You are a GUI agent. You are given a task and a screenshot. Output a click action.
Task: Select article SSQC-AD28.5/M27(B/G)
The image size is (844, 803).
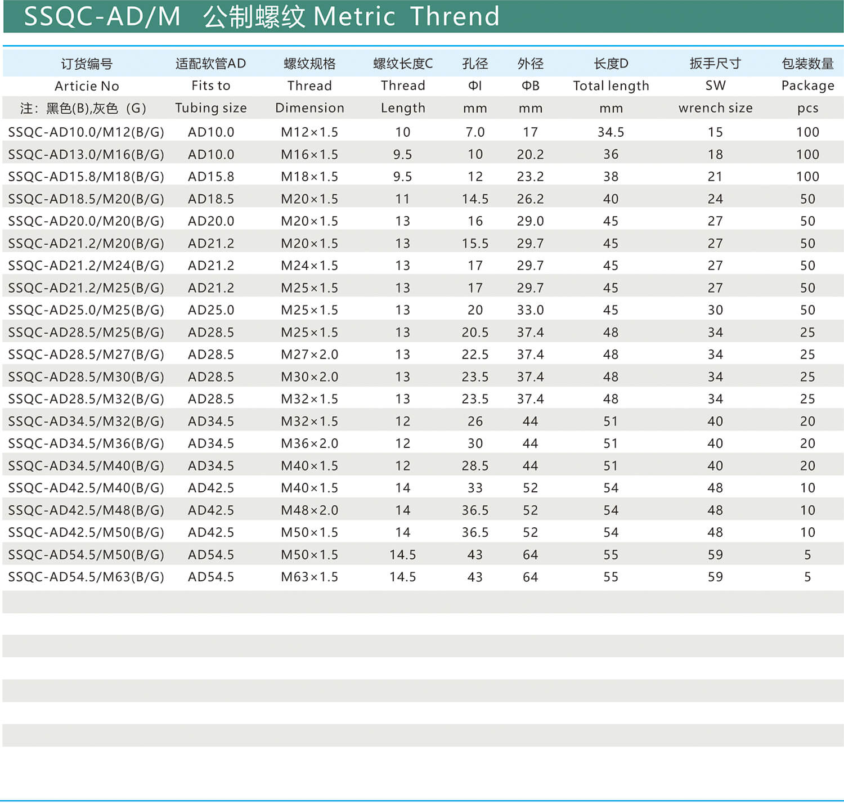point(86,355)
